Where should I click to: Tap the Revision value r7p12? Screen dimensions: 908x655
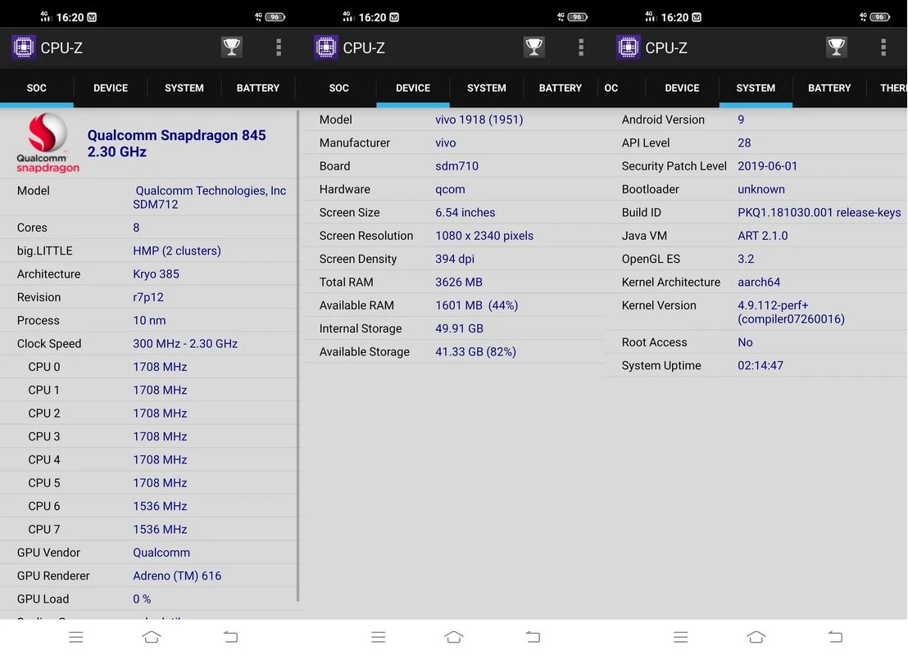coord(148,297)
